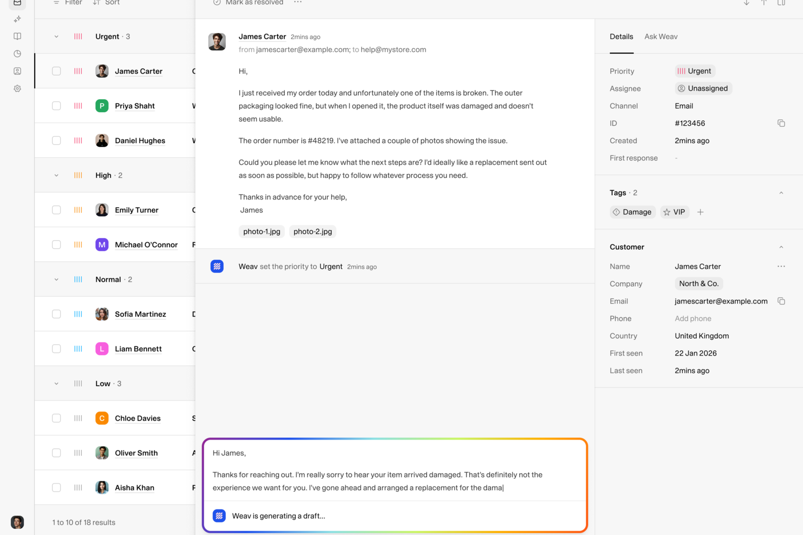Viewport: 803px width, 535px height.
Task: Copy the ticket ID #123456
Action: (781, 123)
